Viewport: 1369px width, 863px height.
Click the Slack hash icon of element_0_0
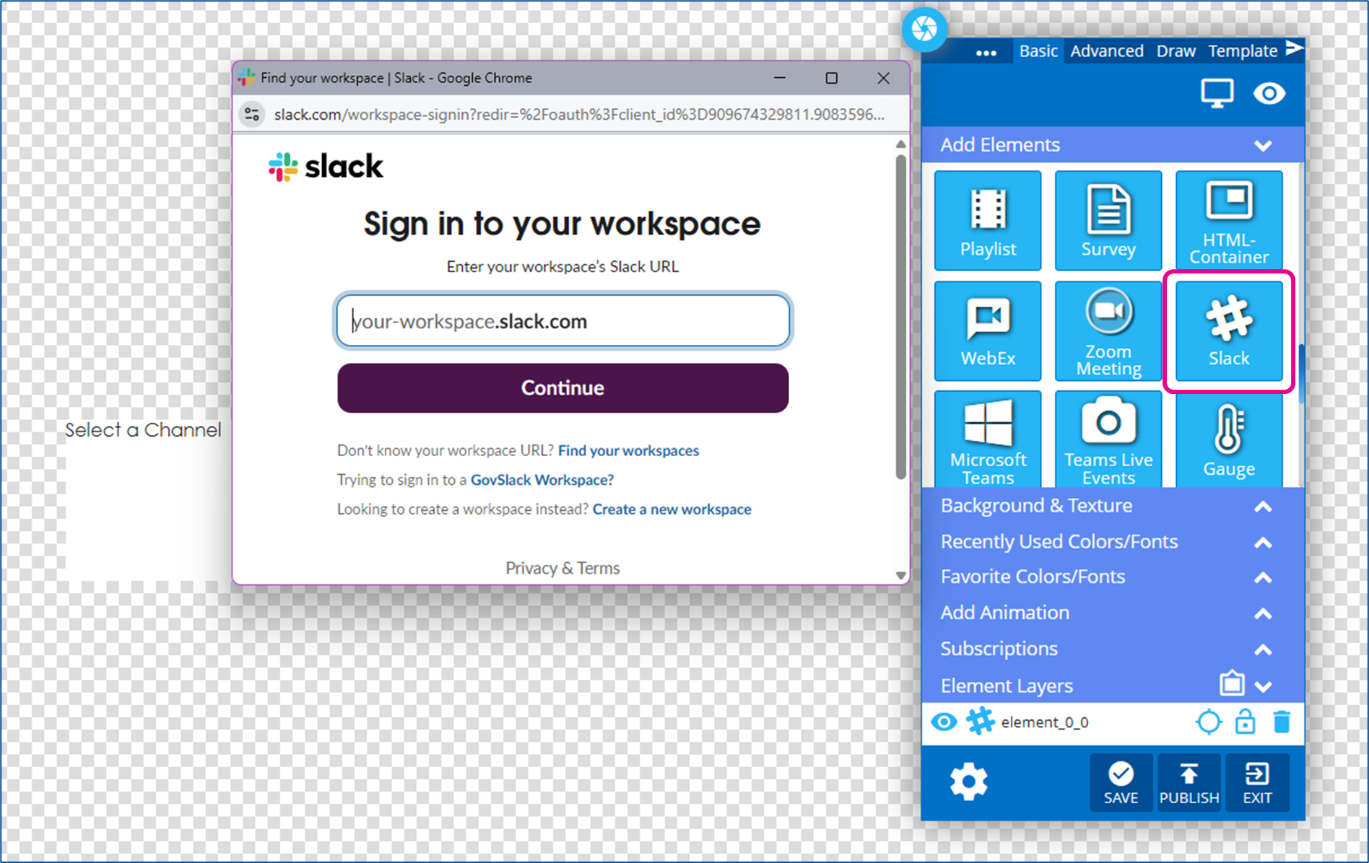click(980, 722)
